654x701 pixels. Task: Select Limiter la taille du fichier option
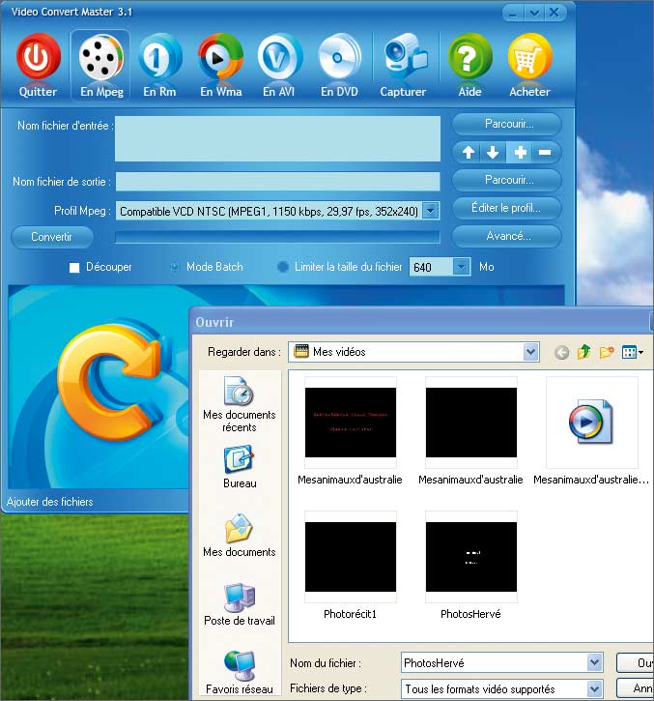point(283,268)
